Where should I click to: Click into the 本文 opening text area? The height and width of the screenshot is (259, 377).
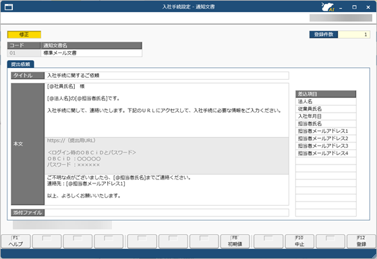click(167, 110)
